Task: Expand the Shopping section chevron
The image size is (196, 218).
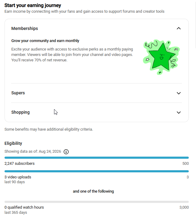Action: (x=179, y=112)
